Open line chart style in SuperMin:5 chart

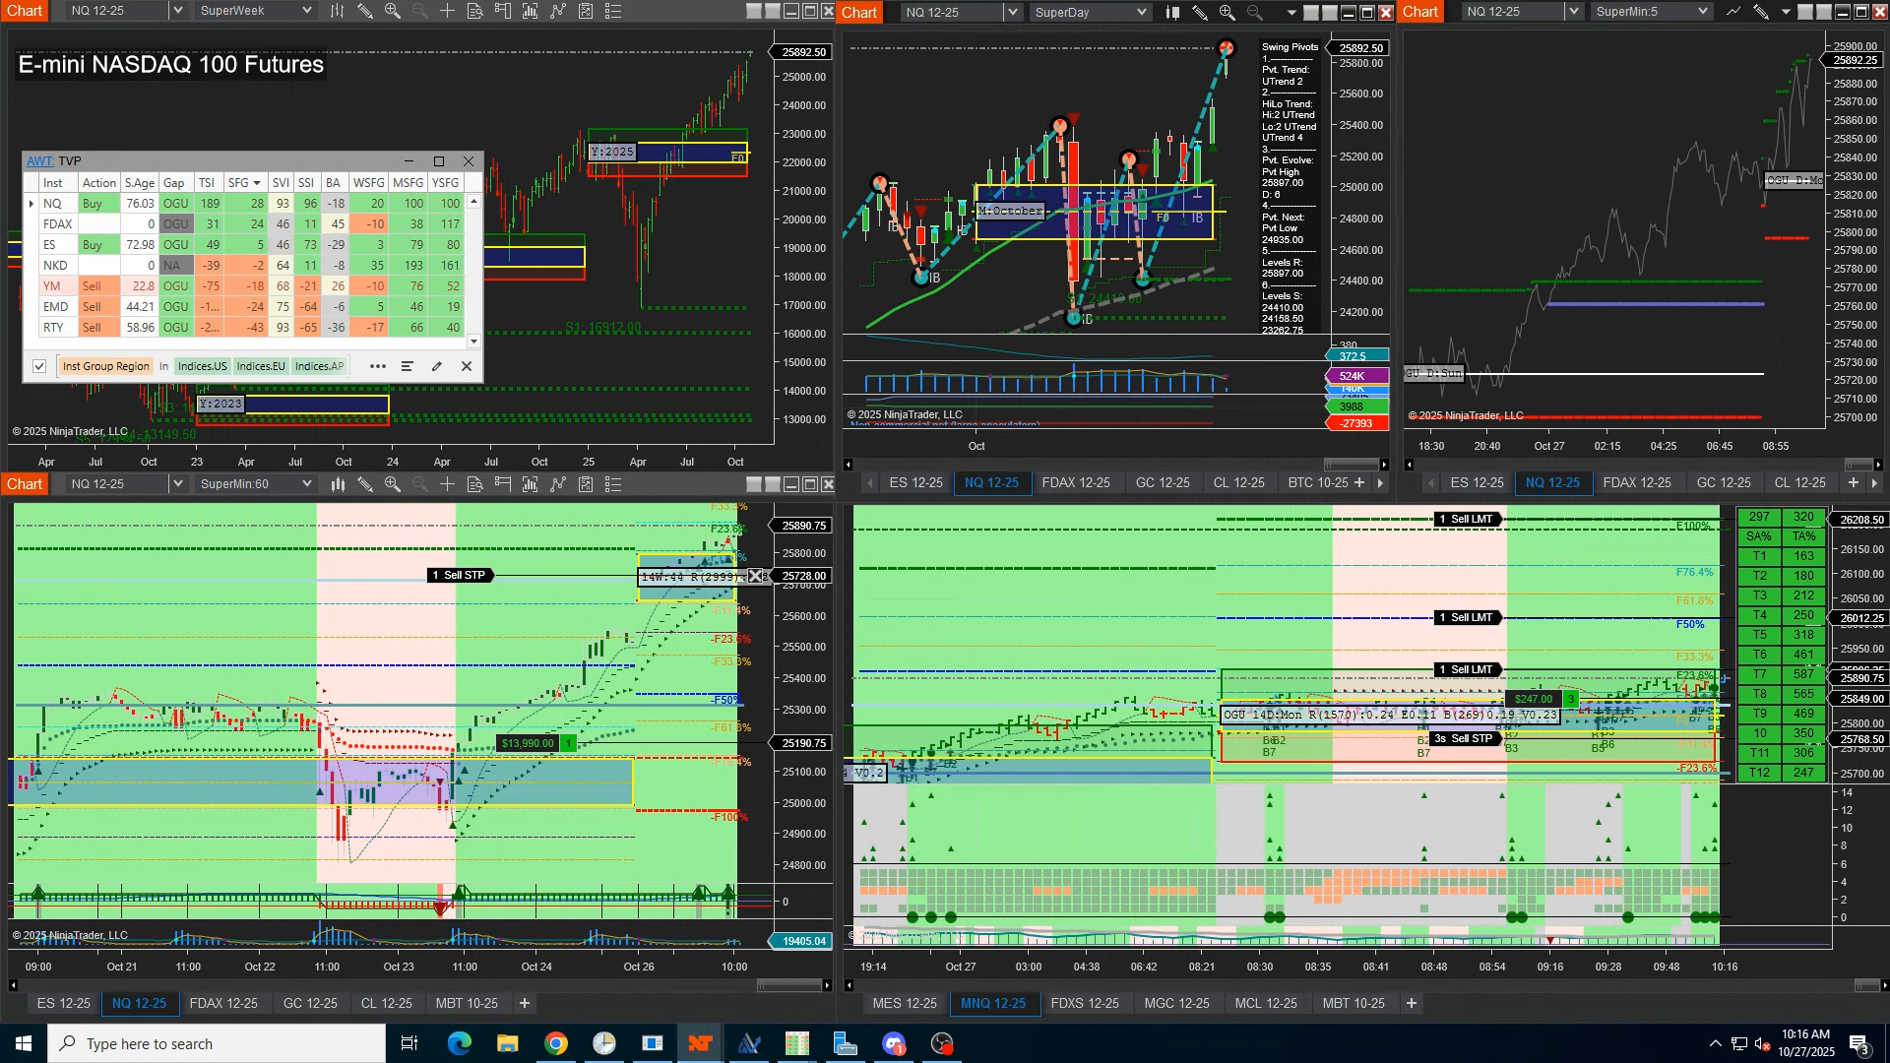[1732, 12]
